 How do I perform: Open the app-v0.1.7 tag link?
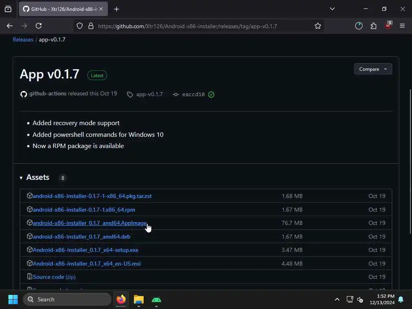click(149, 94)
